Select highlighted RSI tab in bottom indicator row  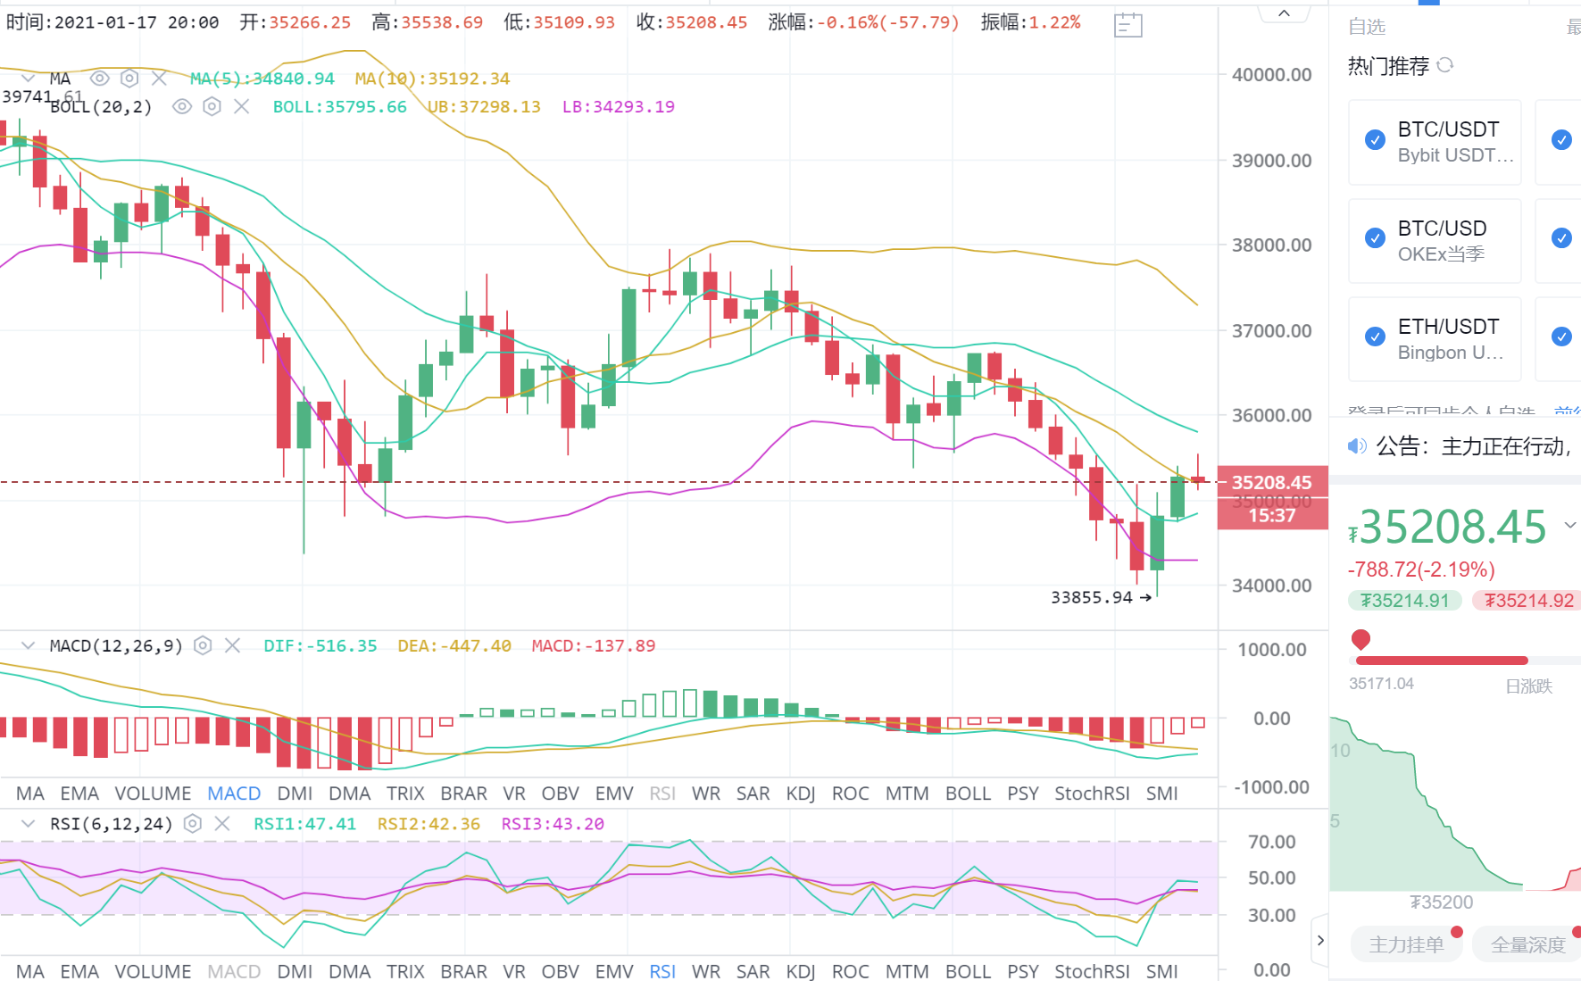coord(662,971)
